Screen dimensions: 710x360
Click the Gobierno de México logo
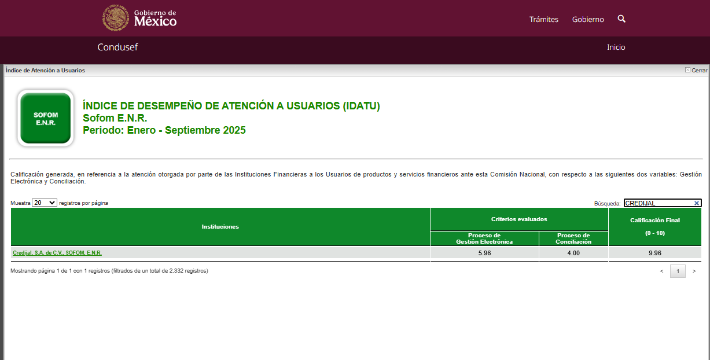click(x=139, y=18)
